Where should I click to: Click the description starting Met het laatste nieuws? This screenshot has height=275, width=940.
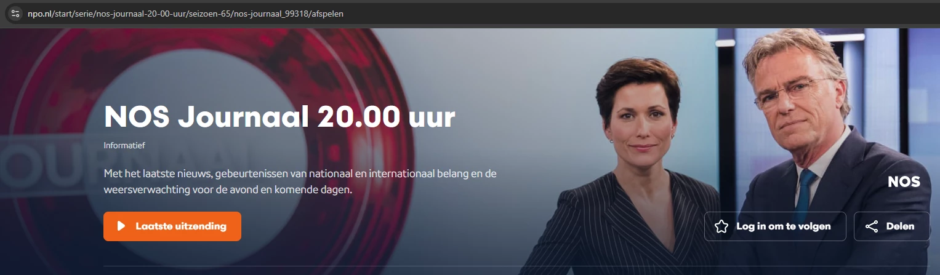300,181
